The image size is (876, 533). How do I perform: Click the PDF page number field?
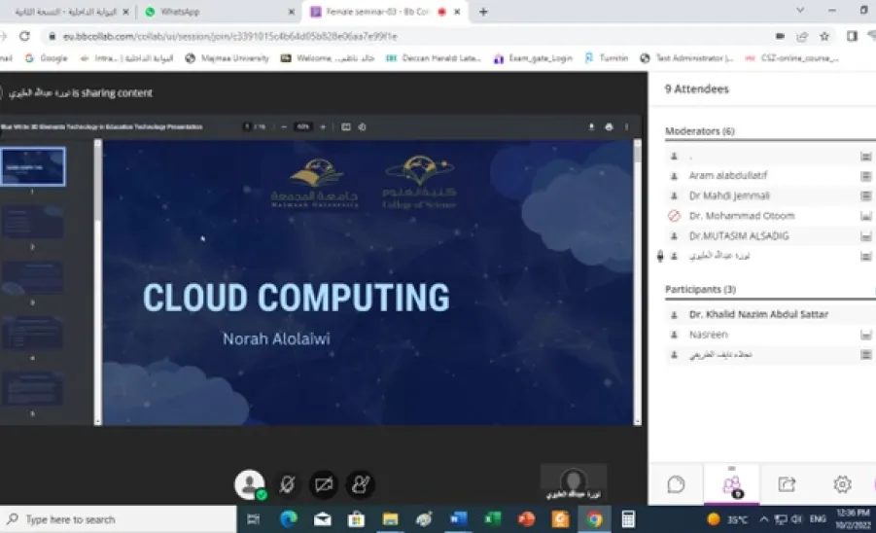click(248, 126)
